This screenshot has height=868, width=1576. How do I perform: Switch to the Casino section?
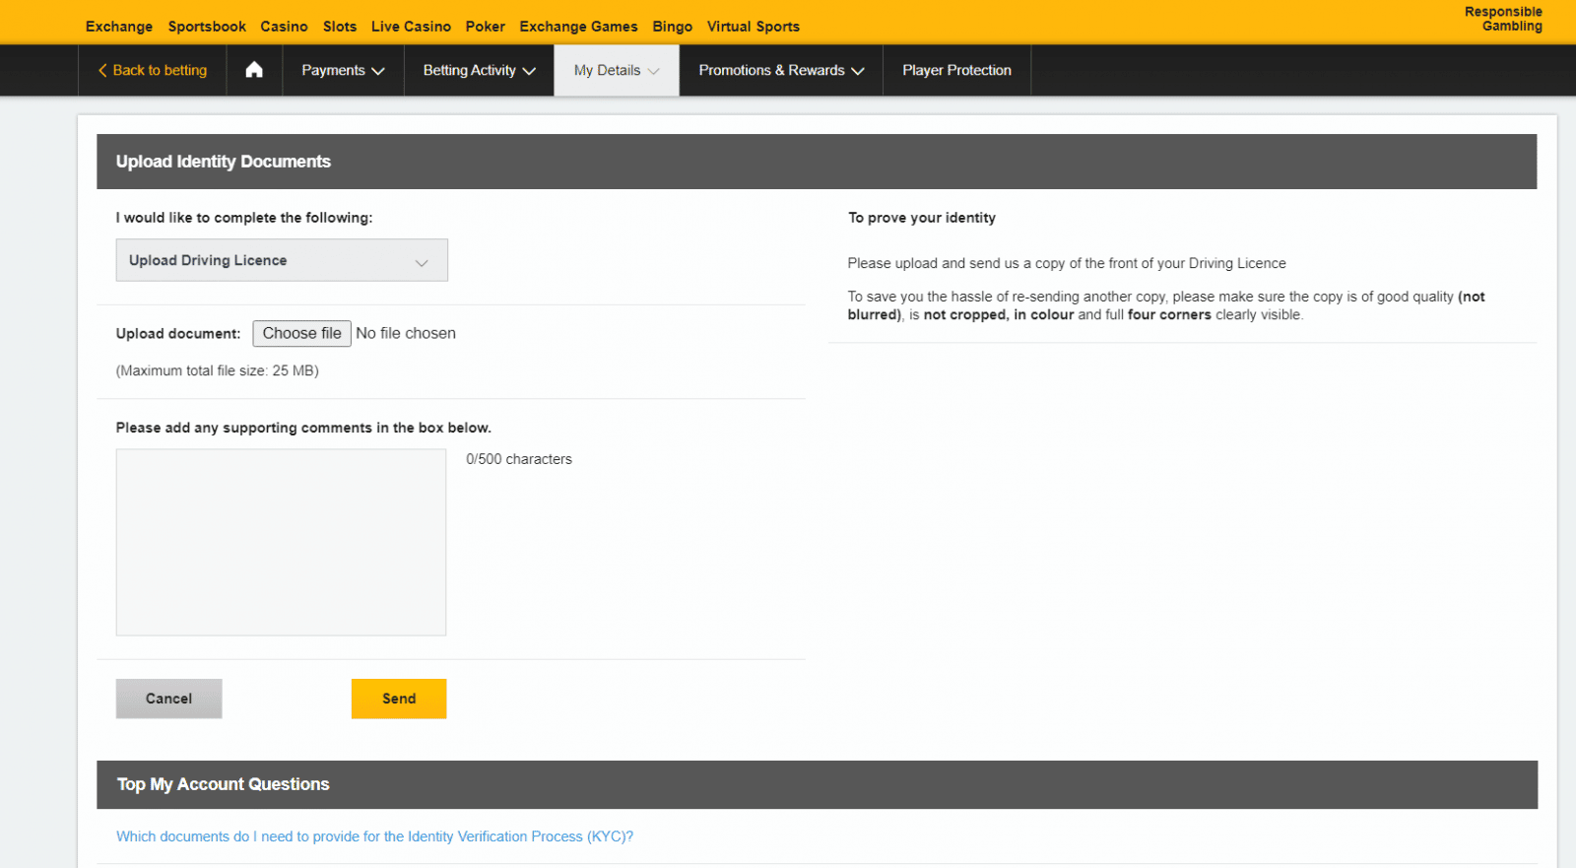tap(284, 27)
